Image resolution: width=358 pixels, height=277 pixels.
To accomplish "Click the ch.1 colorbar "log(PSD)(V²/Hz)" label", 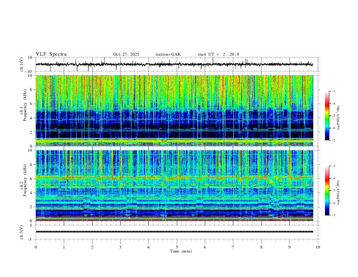I will point(339,118).
